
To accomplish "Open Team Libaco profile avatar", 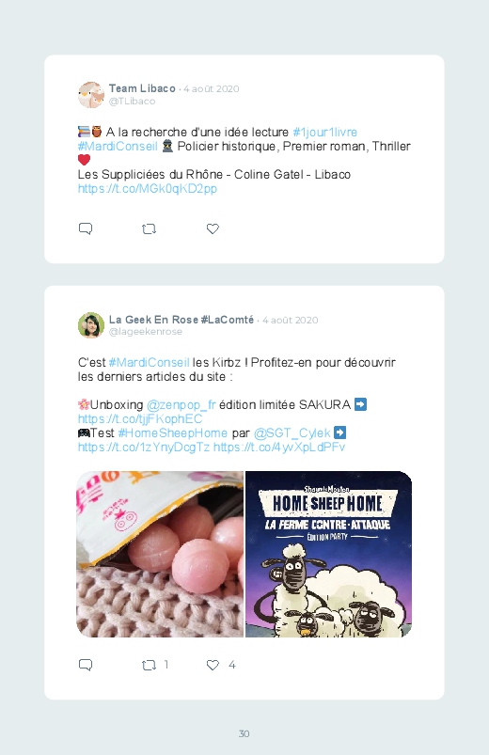I will click(x=91, y=95).
